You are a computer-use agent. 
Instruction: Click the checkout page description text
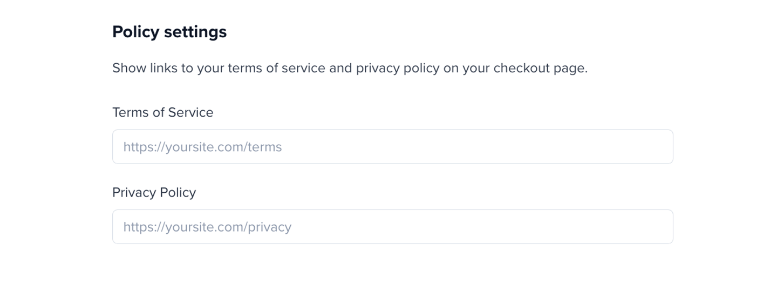tap(350, 69)
